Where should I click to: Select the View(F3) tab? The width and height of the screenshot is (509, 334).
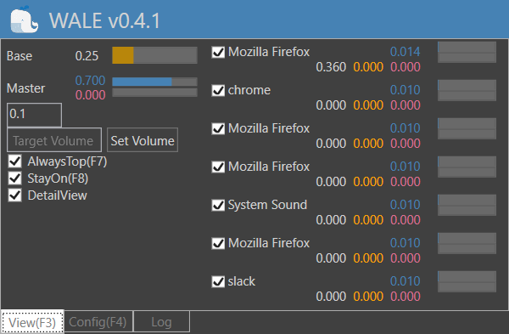32,322
